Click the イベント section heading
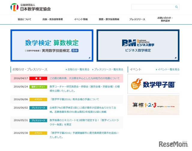This screenshot has height=151, width=192. tap(135, 69)
